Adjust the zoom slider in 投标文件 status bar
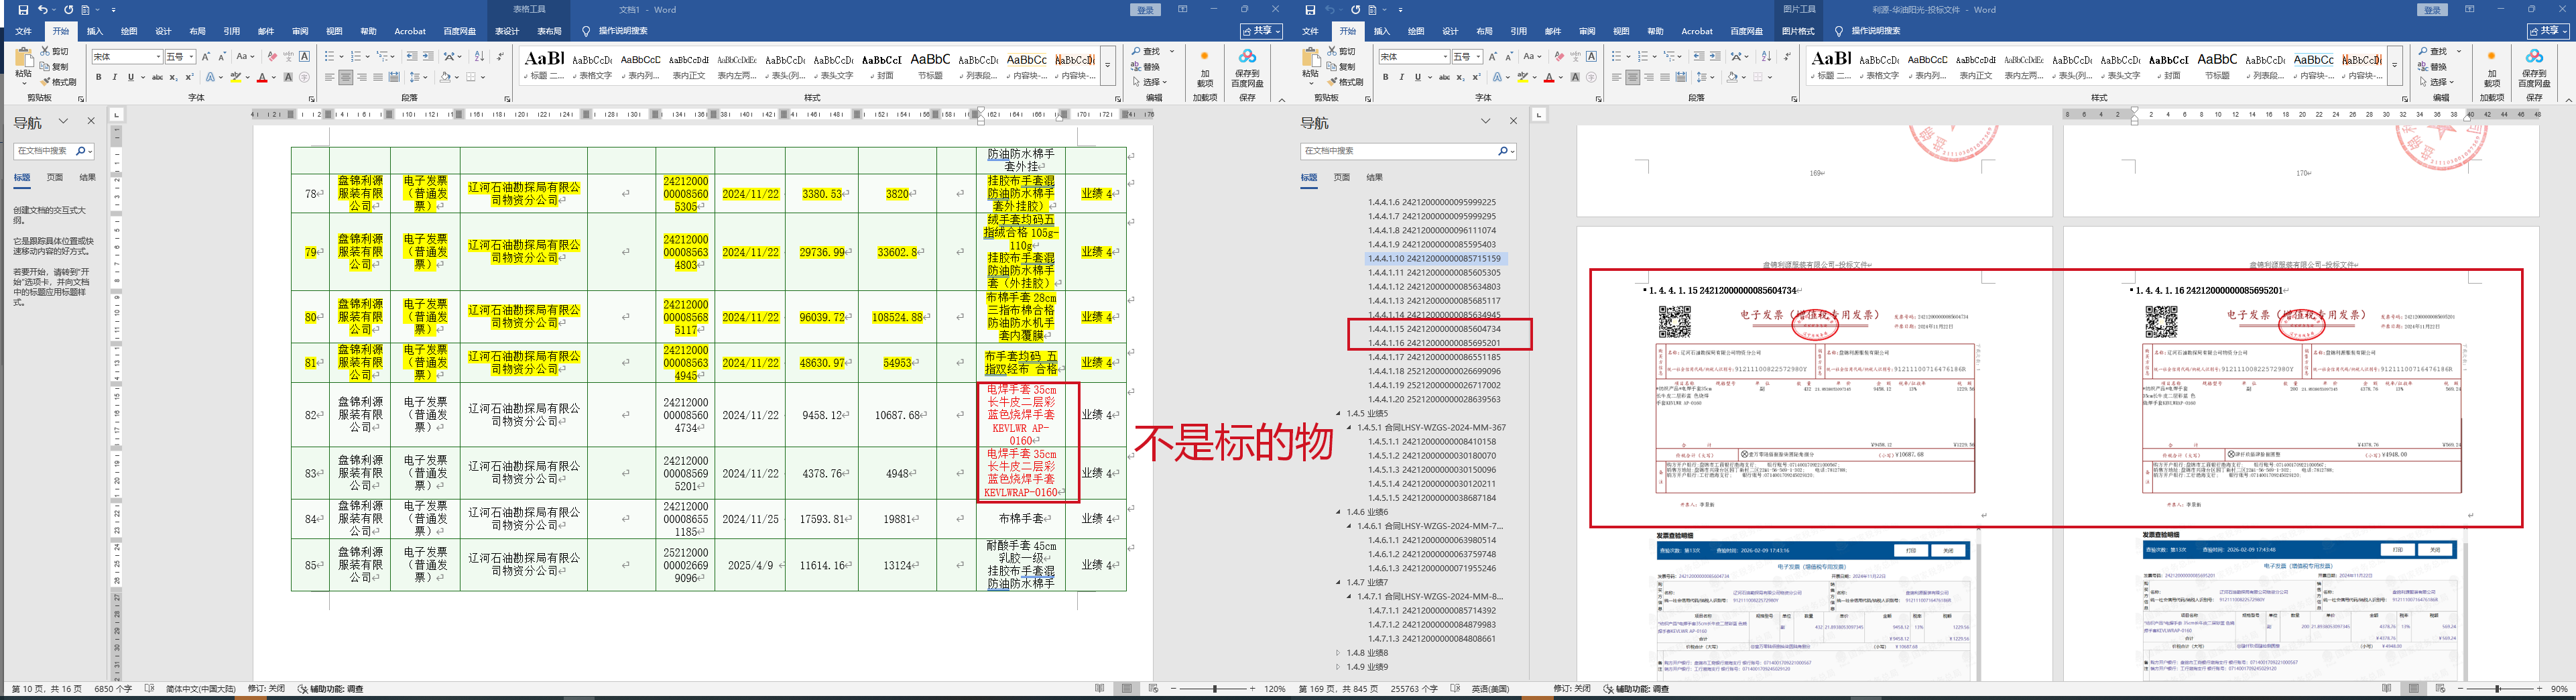The image size is (2576, 700). tap(2497, 689)
